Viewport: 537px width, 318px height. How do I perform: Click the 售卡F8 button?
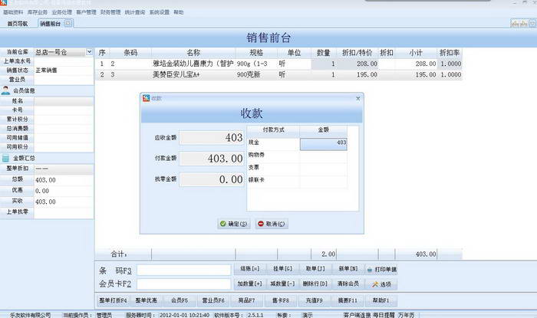click(280, 300)
